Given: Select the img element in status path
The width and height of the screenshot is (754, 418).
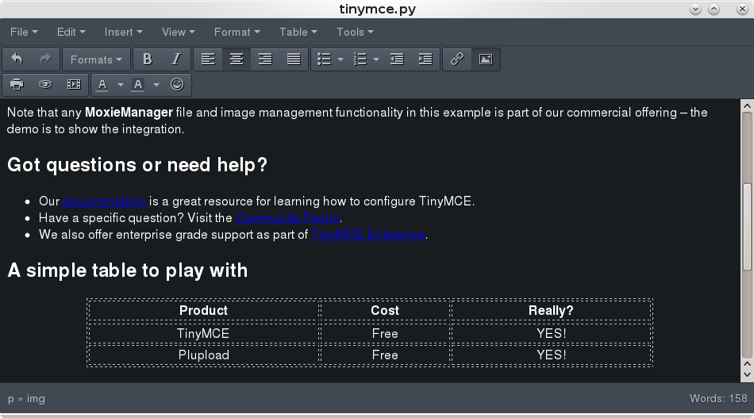Looking at the screenshot, I should click(x=36, y=398).
